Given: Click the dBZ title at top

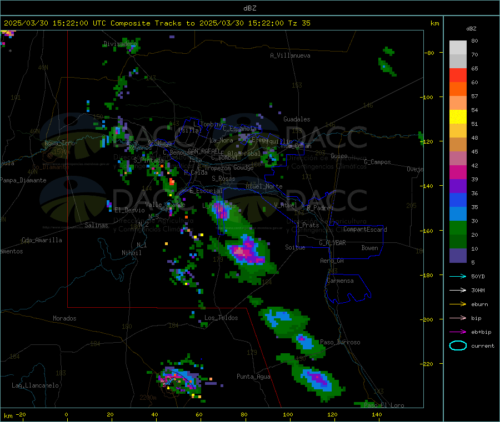Looking at the screenshot, I should click(249, 8).
